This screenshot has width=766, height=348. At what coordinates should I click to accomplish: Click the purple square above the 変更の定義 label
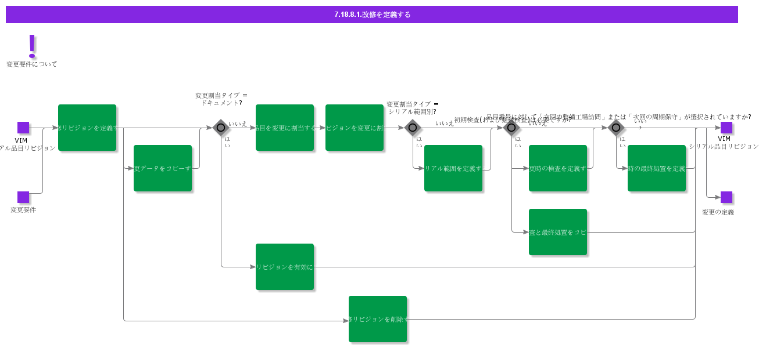point(726,197)
